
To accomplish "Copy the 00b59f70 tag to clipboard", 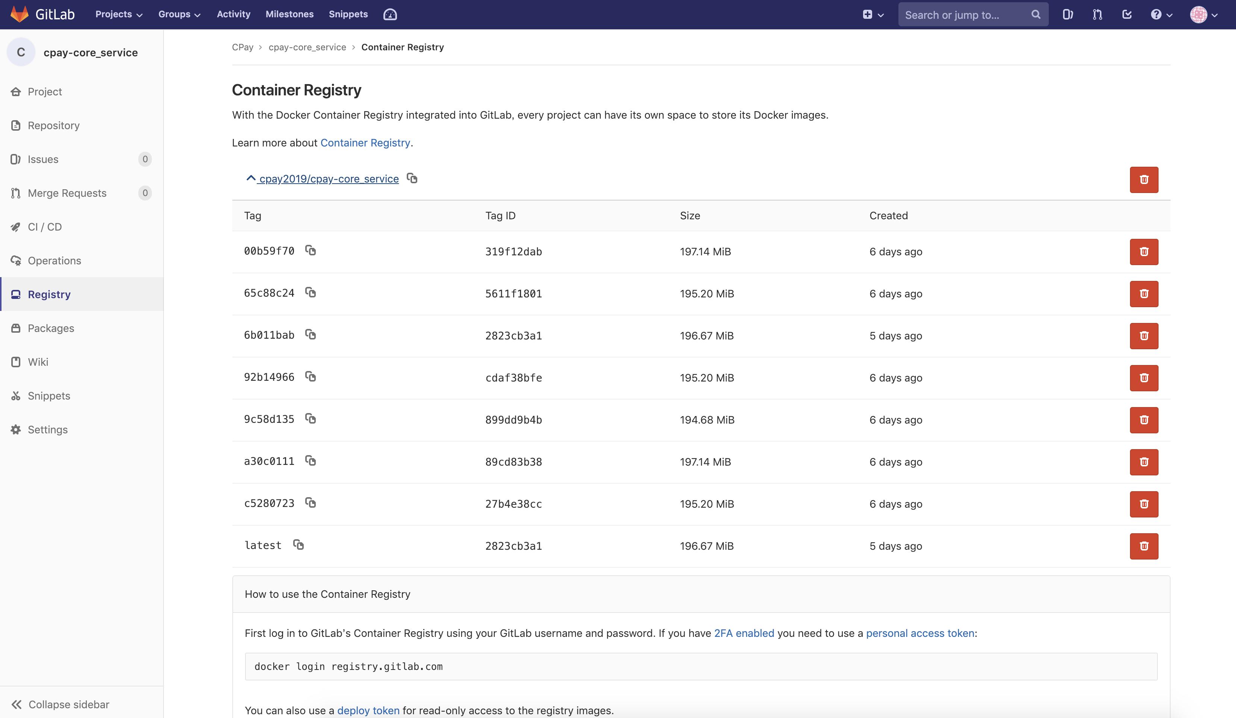I will 311,250.
